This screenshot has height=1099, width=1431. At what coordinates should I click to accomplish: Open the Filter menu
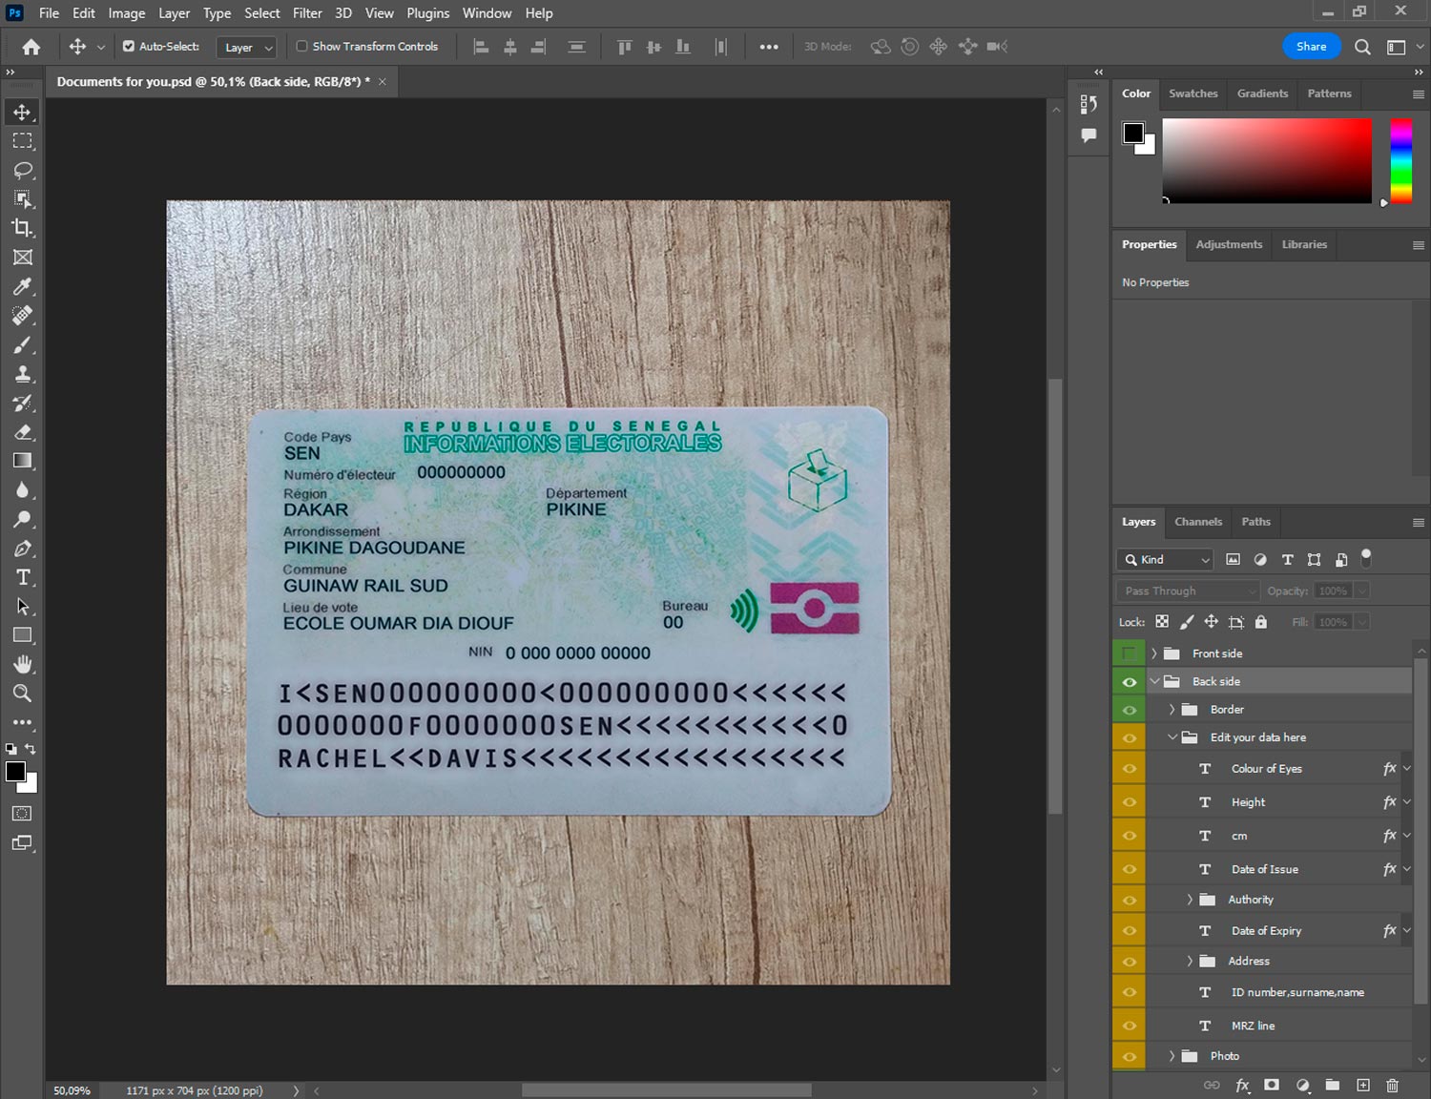pyautogui.click(x=306, y=13)
